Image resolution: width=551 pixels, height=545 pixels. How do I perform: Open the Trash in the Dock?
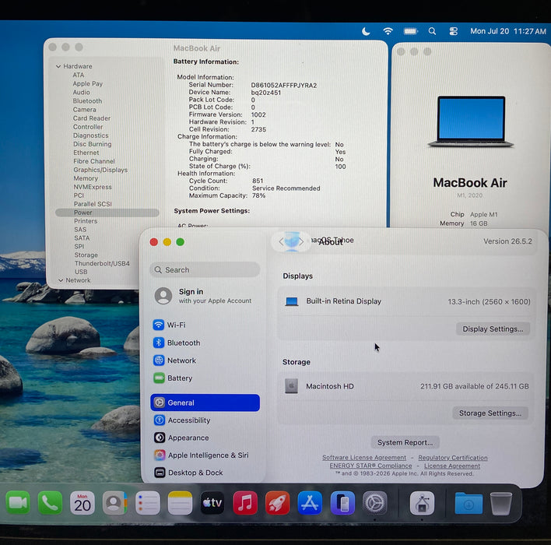tap(500, 504)
